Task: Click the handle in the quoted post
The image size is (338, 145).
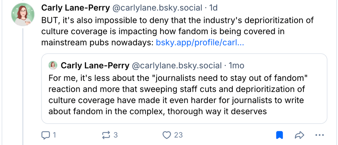Action: (177, 65)
